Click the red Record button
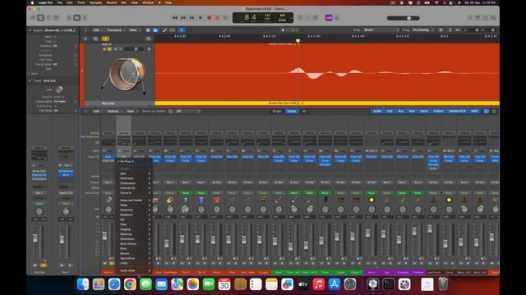This screenshot has width=526, height=295. point(210,18)
